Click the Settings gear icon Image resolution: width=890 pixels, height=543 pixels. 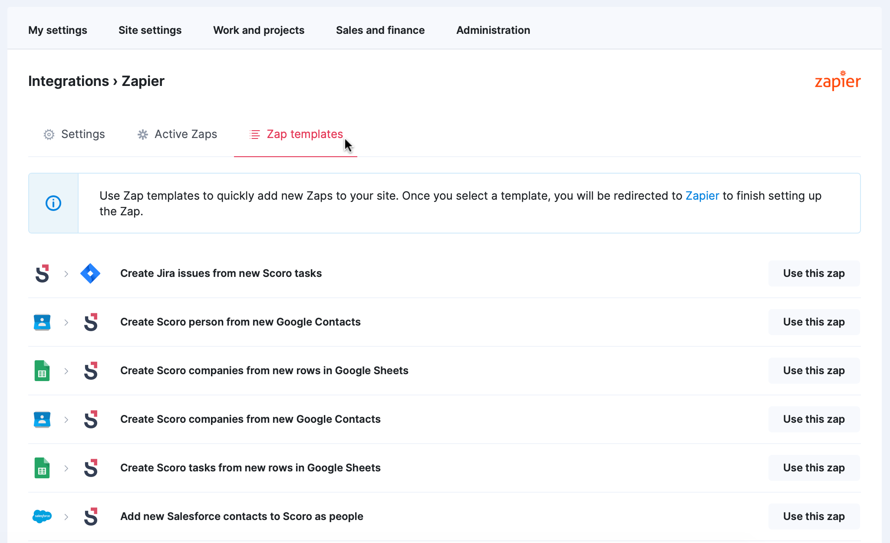click(x=49, y=135)
